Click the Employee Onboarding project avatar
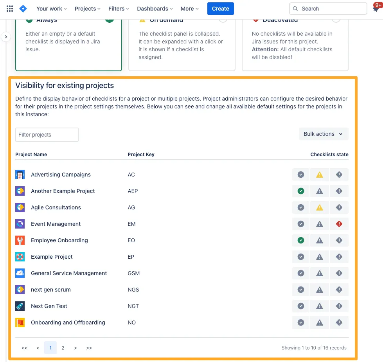The height and width of the screenshot is (362, 383). point(20,240)
